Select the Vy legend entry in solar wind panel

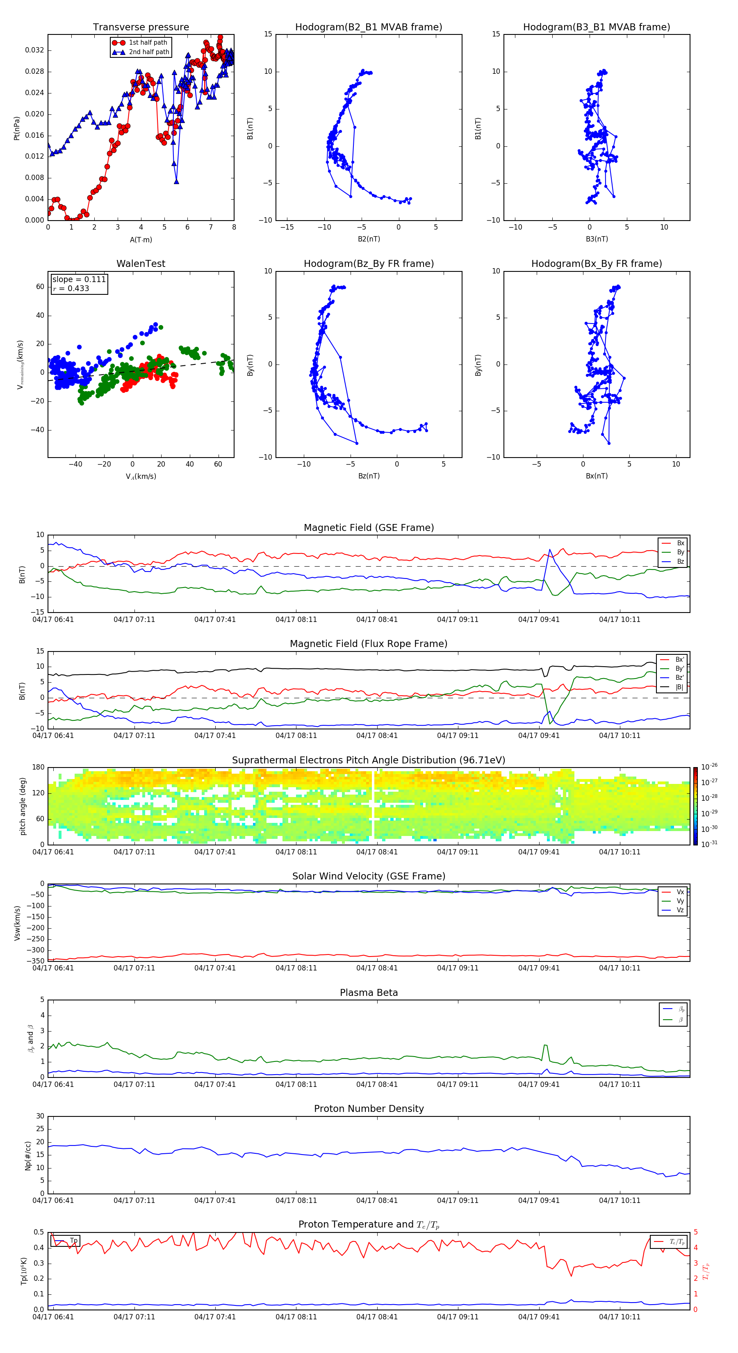coord(673,901)
